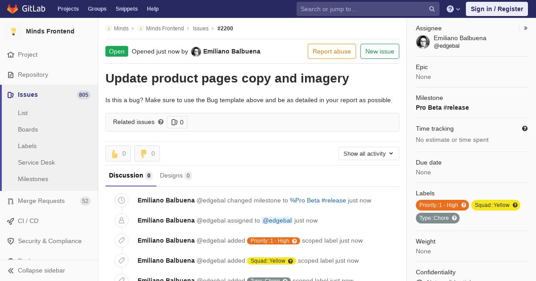
Task: Open issue List in sidebar
Action: pyautogui.click(x=23, y=113)
